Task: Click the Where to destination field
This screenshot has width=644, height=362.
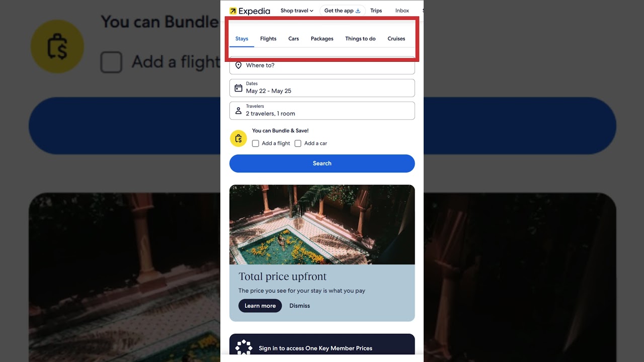Action: 322,65
